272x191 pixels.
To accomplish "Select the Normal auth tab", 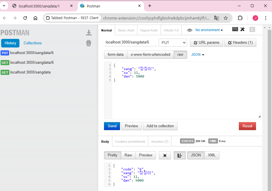I will point(107,30).
